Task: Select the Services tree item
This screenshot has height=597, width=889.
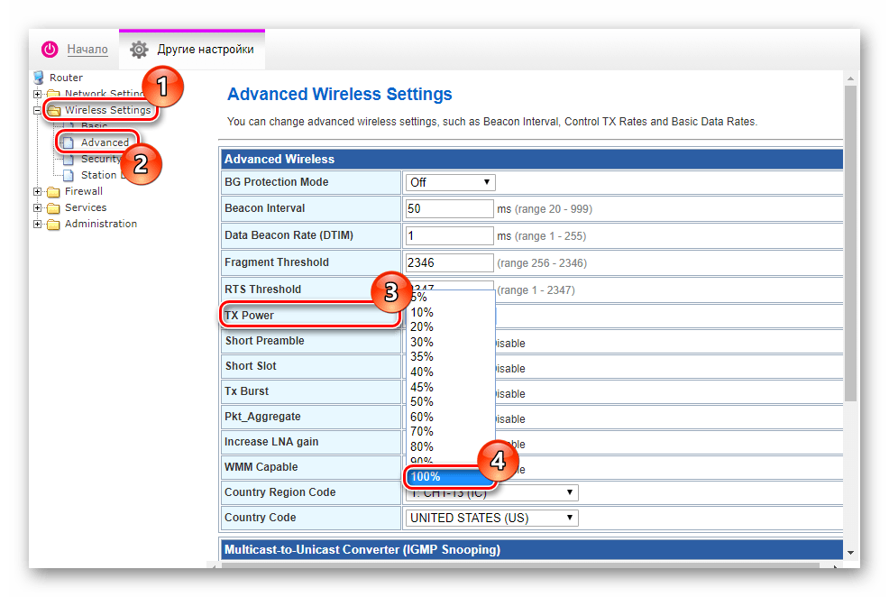Action: [x=86, y=207]
